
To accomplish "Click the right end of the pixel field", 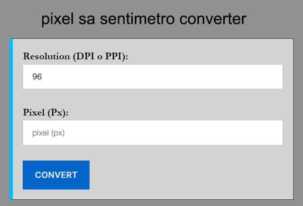I will pyautogui.click(x=274, y=132).
